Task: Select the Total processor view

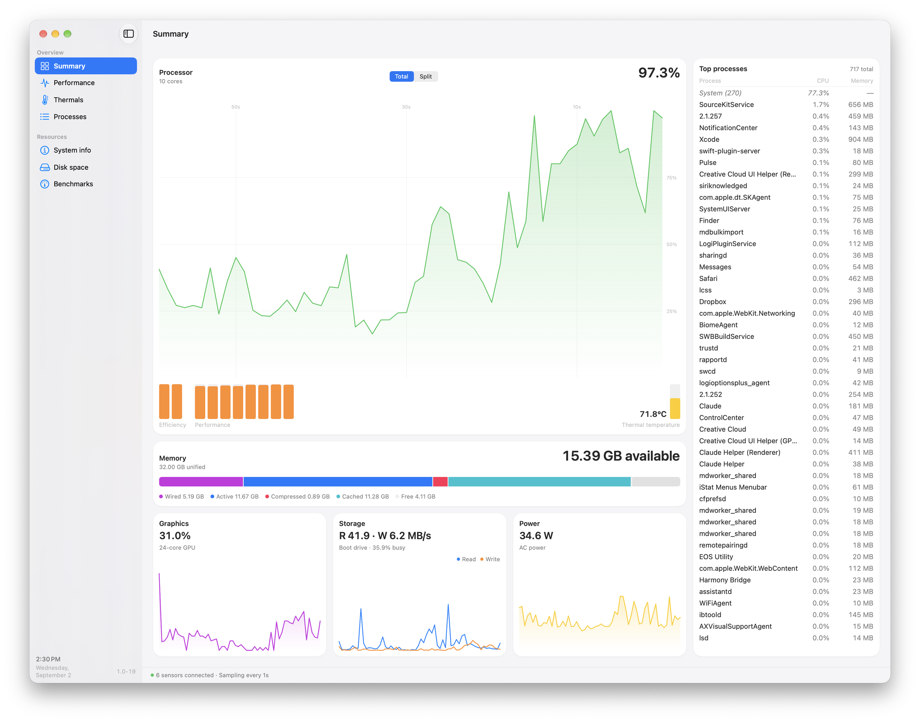Action: point(401,76)
